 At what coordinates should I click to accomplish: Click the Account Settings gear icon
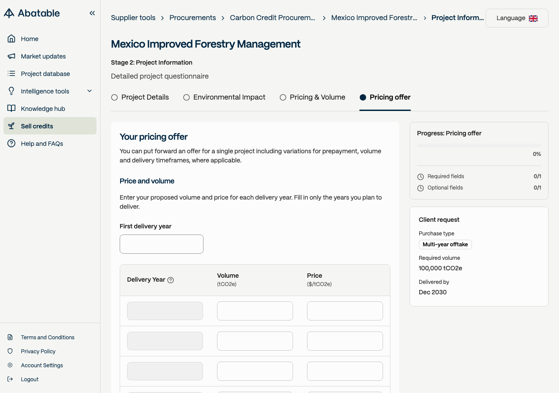[10, 365]
